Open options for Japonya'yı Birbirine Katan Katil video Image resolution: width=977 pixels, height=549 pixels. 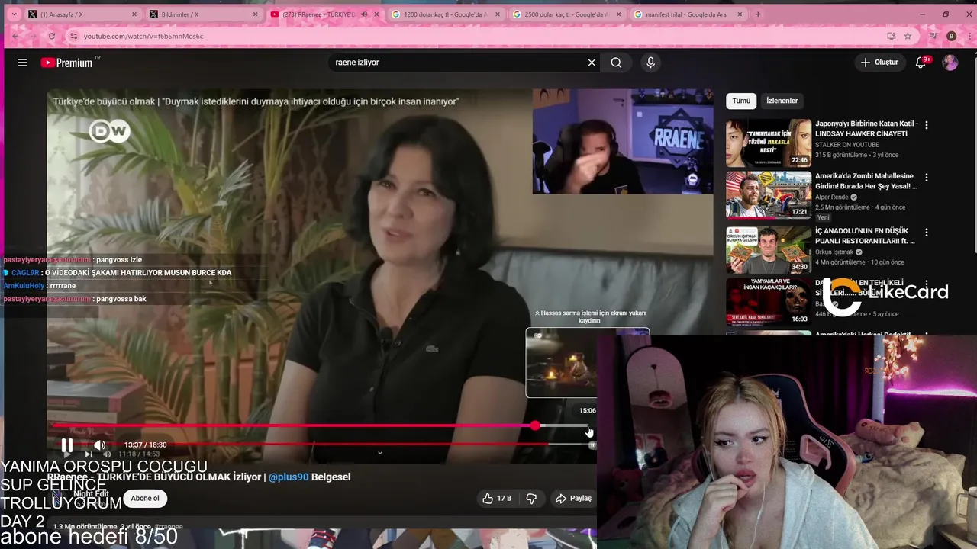pyautogui.click(x=927, y=124)
